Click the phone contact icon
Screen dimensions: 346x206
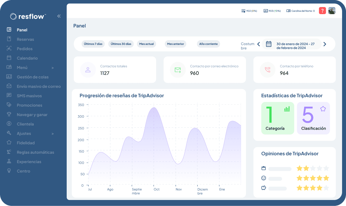pyautogui.click(x=268, y=70)
